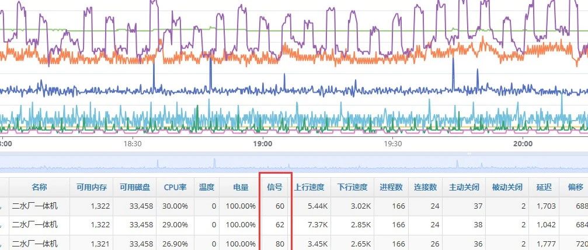Image resolution: width=588 pixels, height=250 pixels.
Task: Select 二水厂一体机 in the 26.90% CPU row
Action: coord(35,244)
